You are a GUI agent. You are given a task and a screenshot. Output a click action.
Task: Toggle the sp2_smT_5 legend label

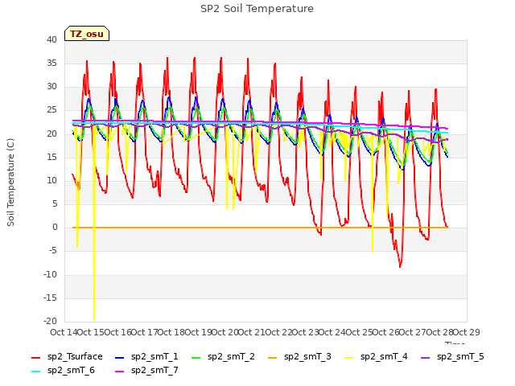pos(460,357)
